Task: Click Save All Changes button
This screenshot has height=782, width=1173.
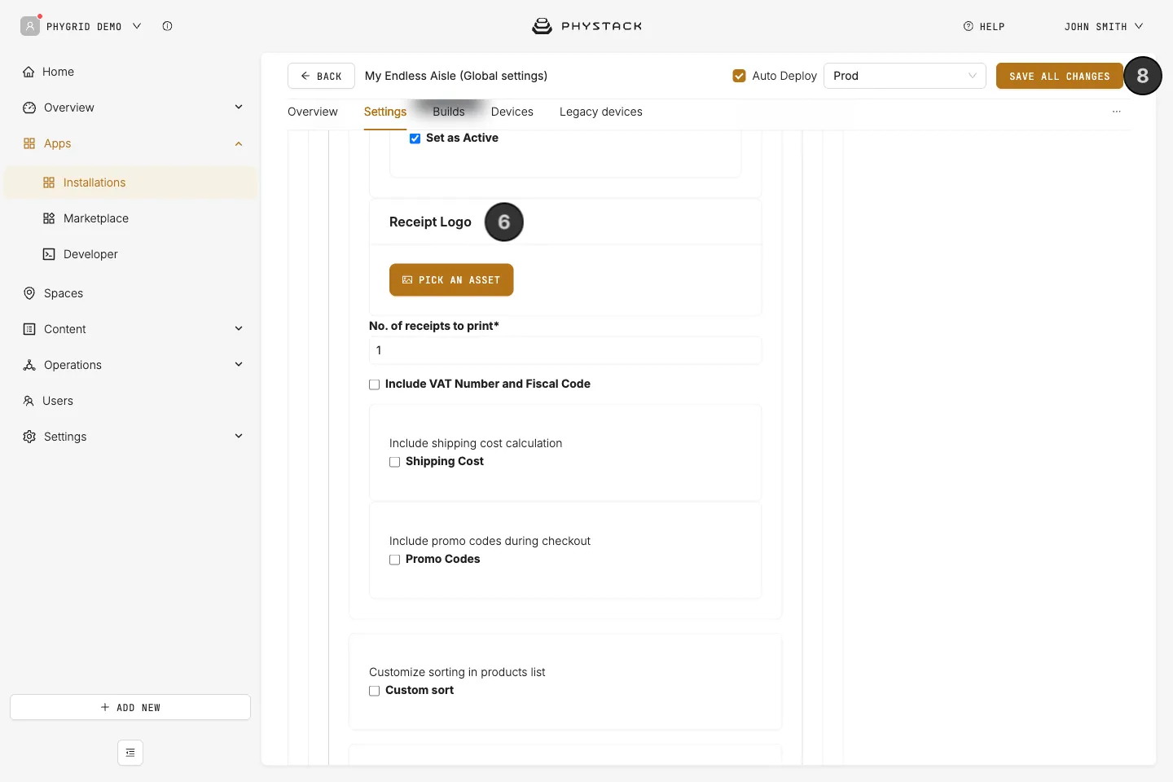Action: [1060, 76]
